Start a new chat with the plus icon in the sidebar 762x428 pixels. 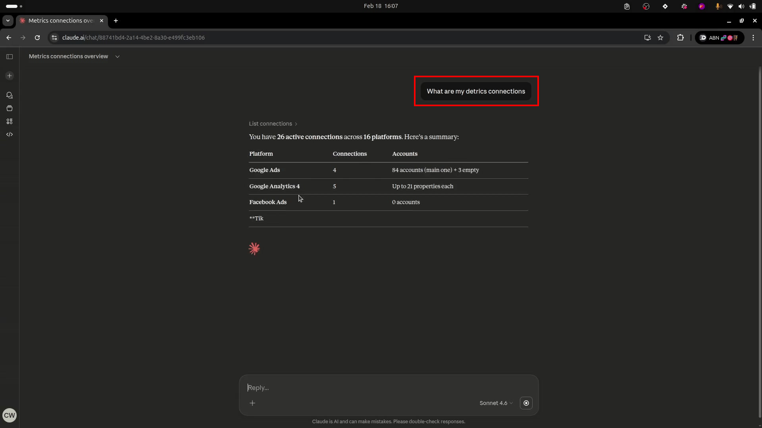tap(10, 76)
